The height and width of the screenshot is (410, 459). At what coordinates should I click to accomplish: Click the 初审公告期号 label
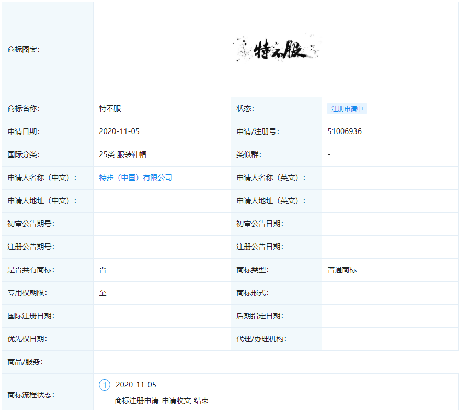pos(31,224)
